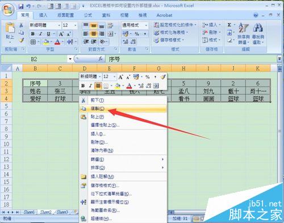Viewport: 284px width, 223px height.
Task: Click the ribbon align text right icon
Action: [x=102, y=34]
